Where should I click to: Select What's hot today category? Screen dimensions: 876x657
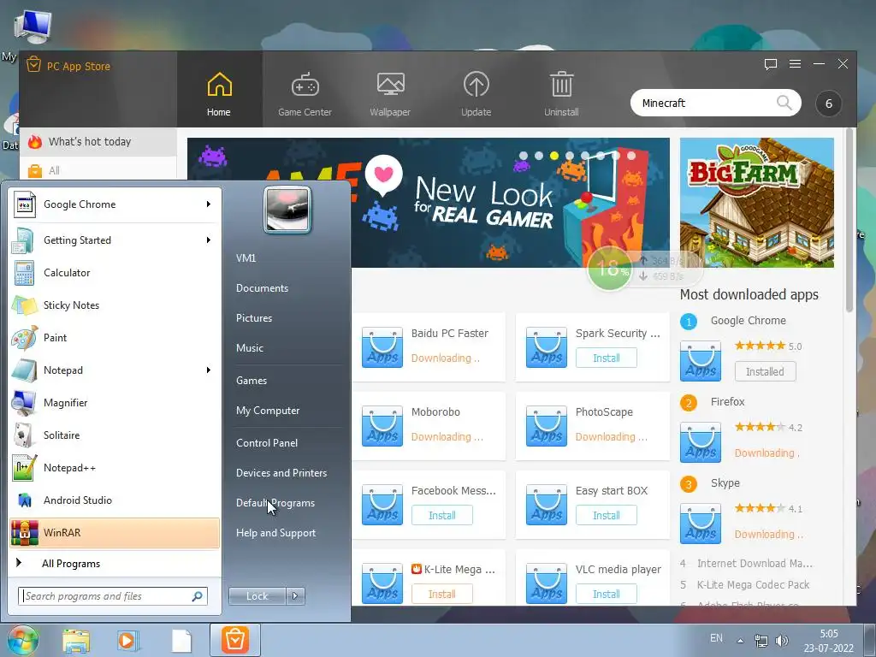[98, 142]
